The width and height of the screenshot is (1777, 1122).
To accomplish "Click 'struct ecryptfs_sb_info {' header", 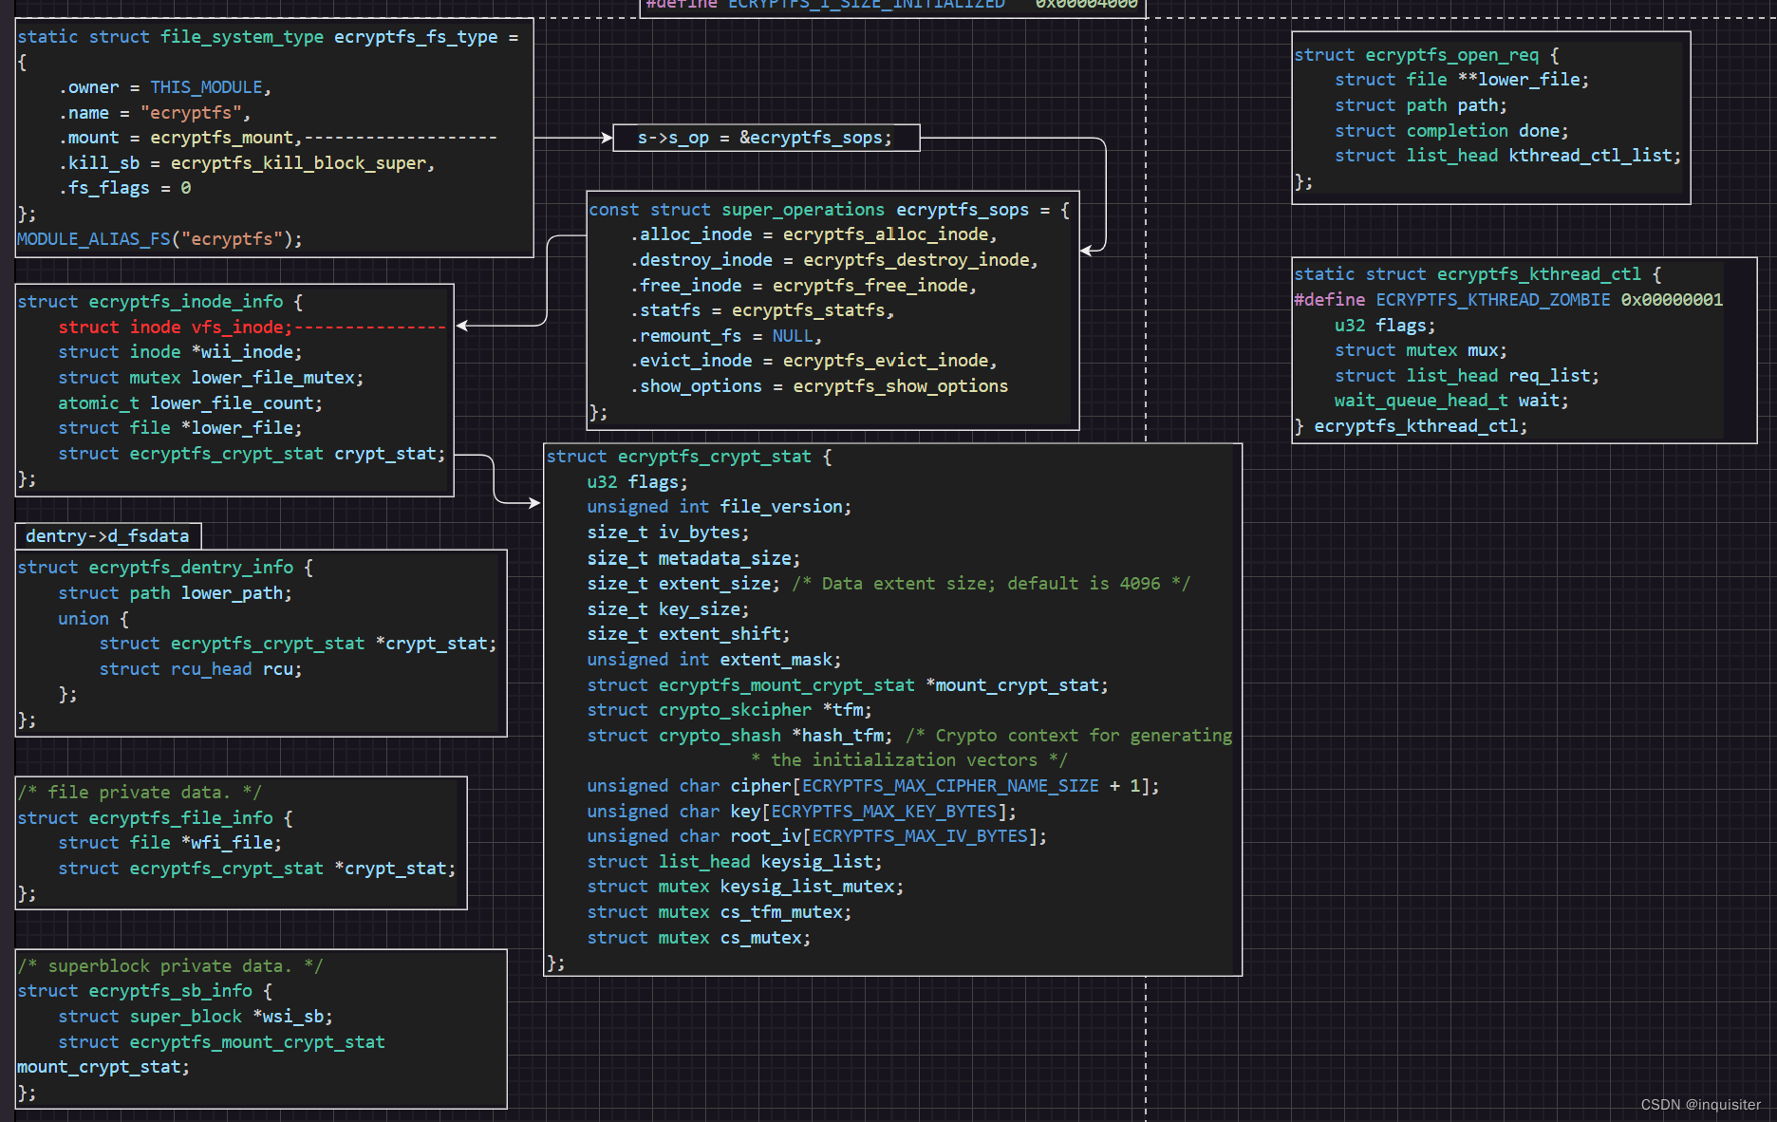I will click(144, 991).
